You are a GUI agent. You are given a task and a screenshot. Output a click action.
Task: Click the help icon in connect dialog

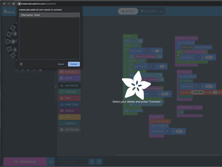point(21,64)
